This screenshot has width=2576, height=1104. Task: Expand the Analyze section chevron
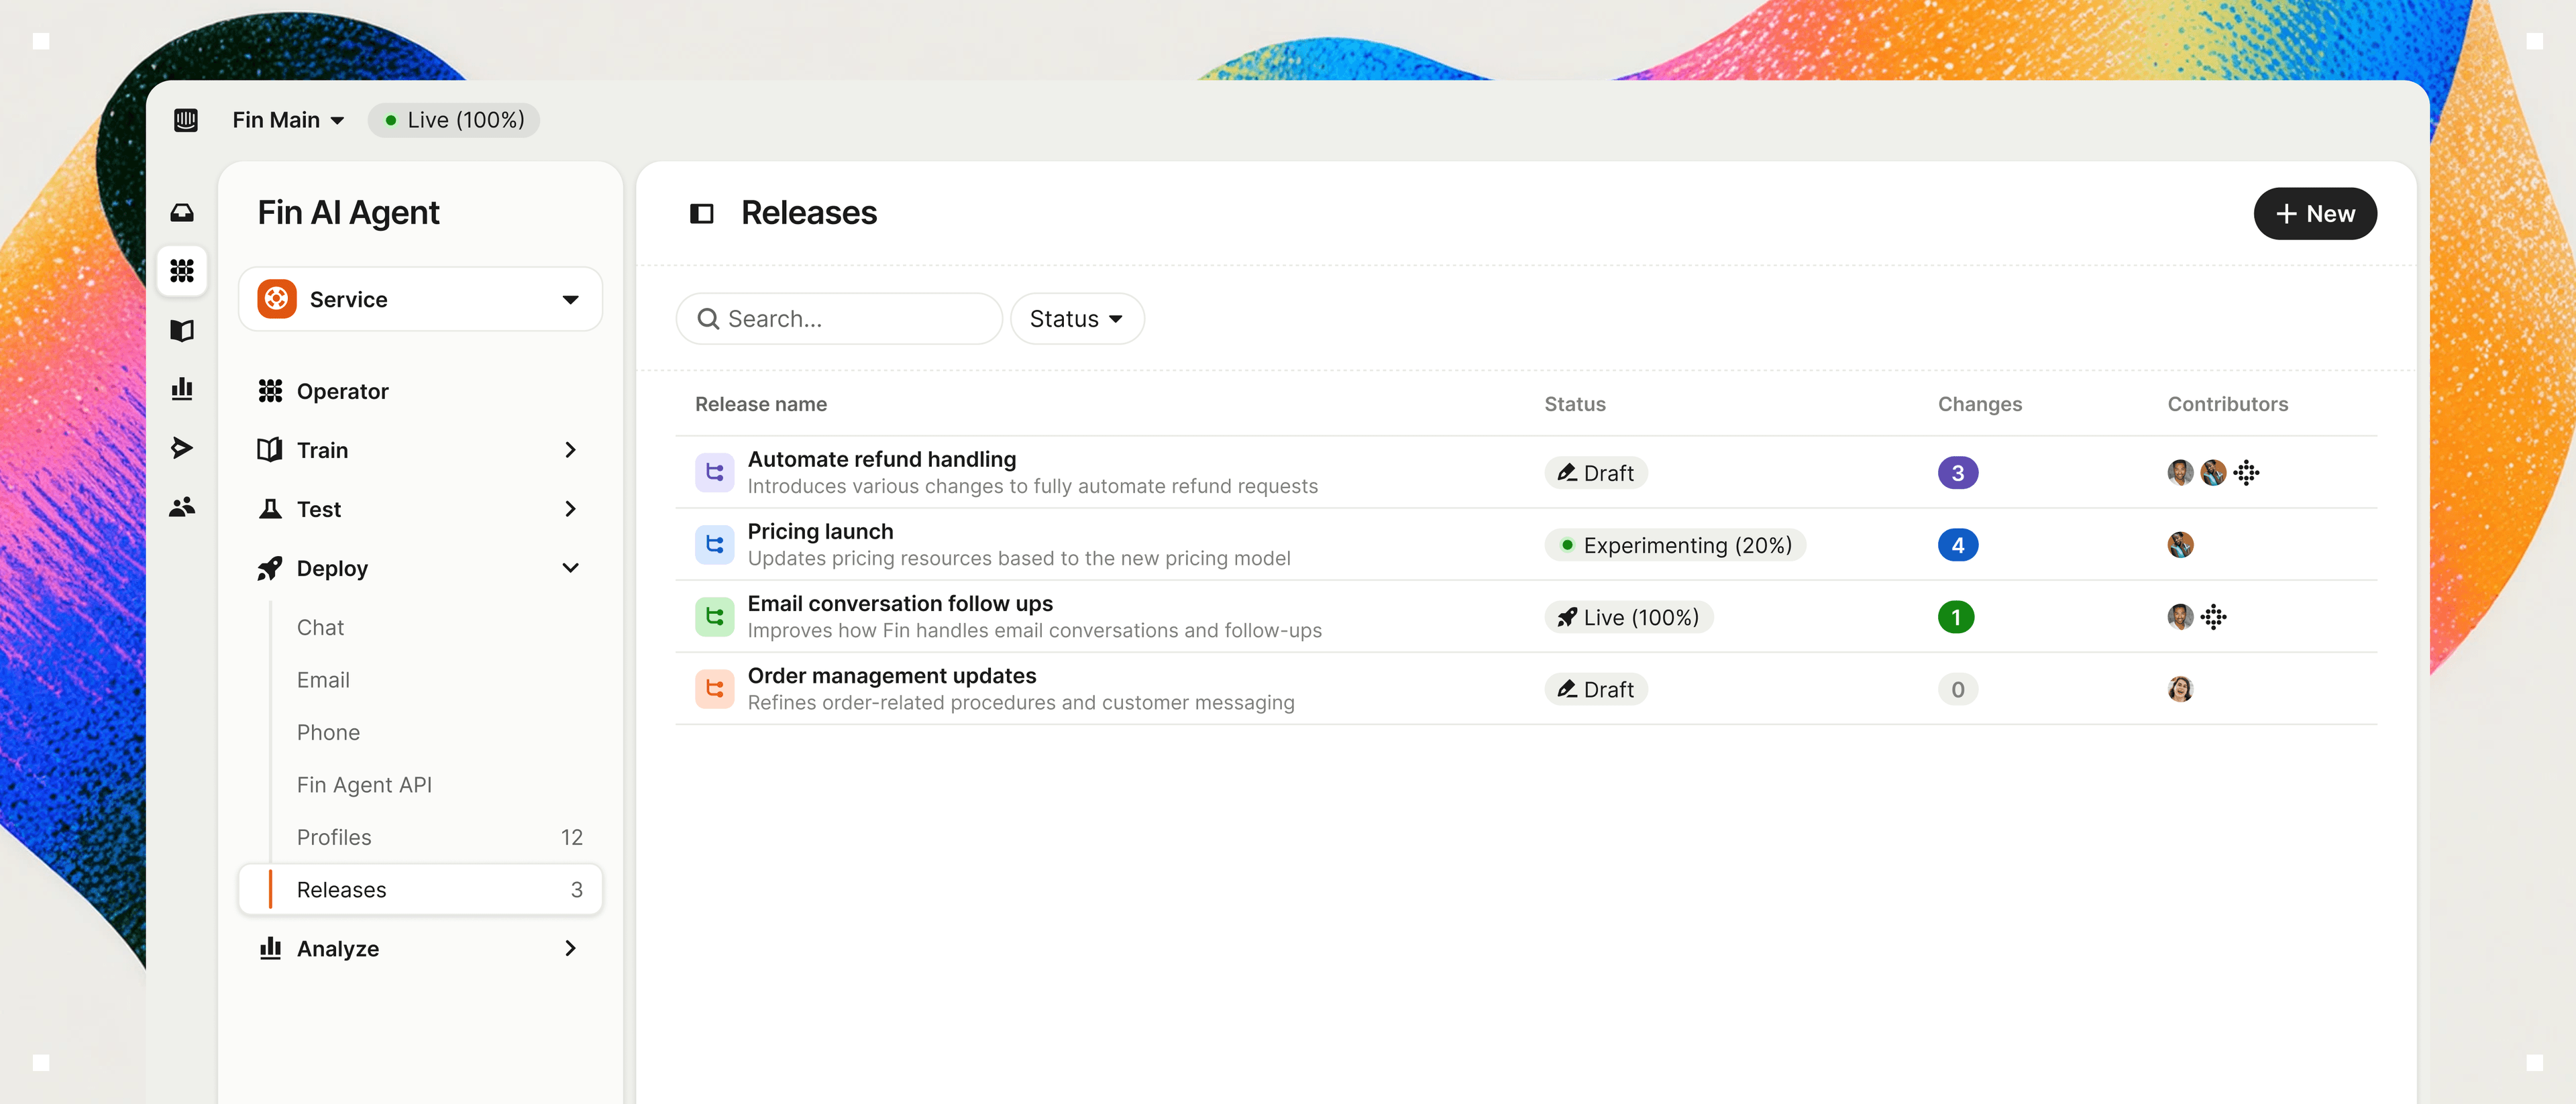[x=570, y=948]
